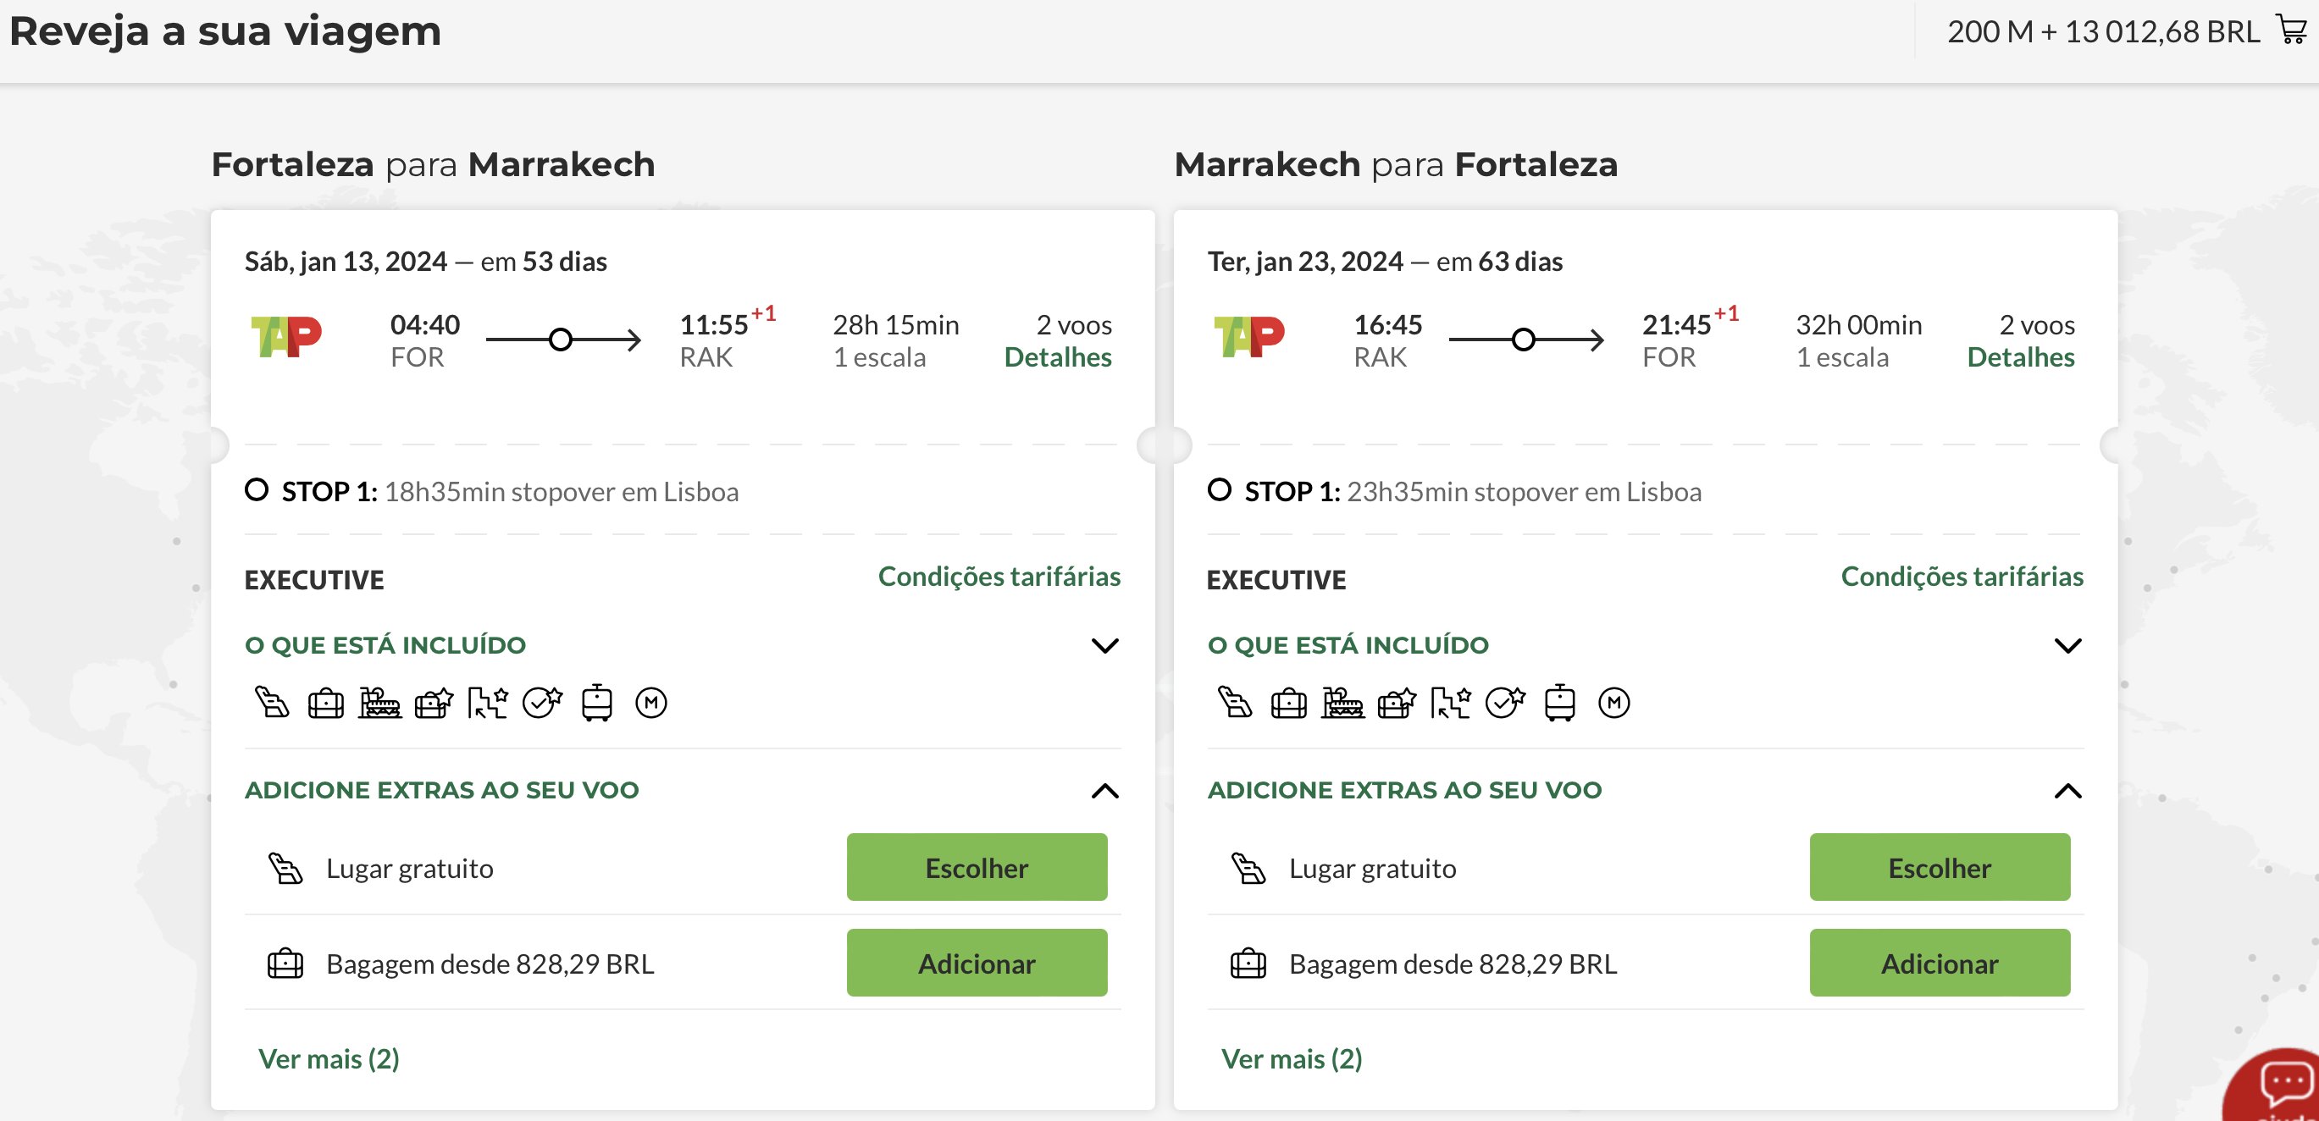Click Ver mais (2) on return card
Viewport: 2319px width, 1121px height.
1292,1059
